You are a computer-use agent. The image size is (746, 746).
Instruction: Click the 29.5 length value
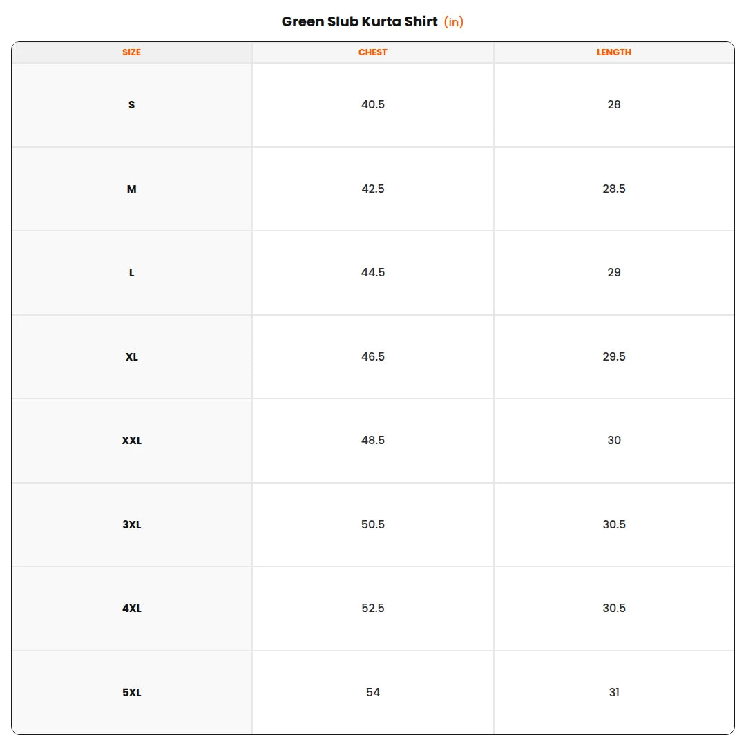[614, 357]
